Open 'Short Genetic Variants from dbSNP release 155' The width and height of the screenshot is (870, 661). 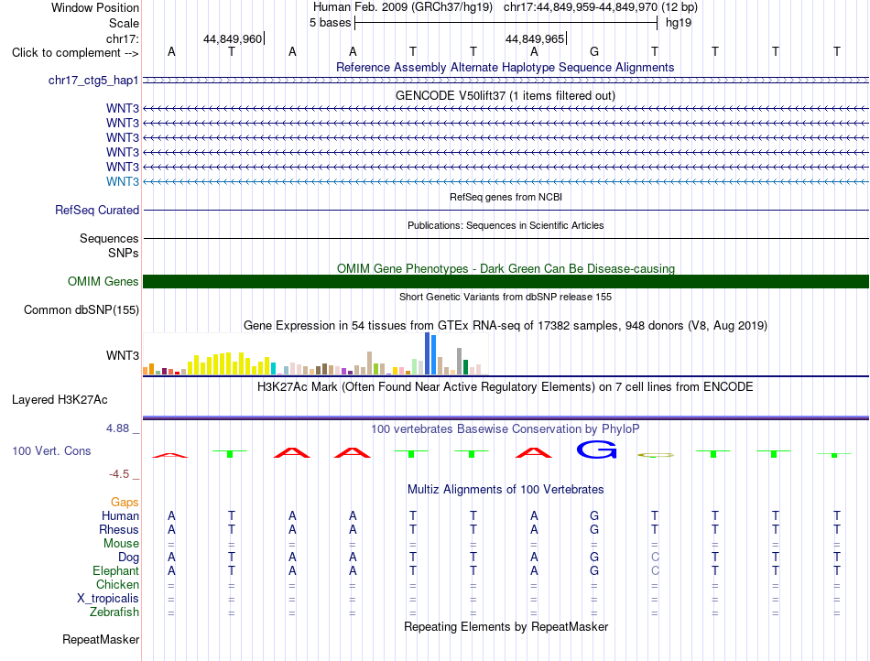(506, 297)
